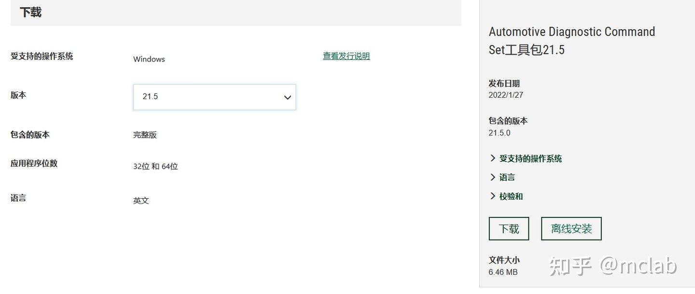Click the 英文 language value

(x=141, y=201)
